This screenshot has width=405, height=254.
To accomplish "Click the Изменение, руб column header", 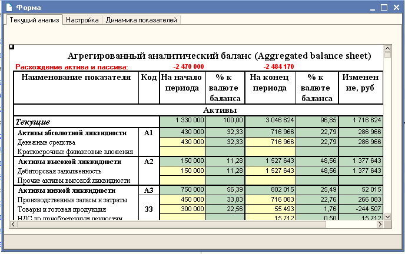I will point(361,88).
